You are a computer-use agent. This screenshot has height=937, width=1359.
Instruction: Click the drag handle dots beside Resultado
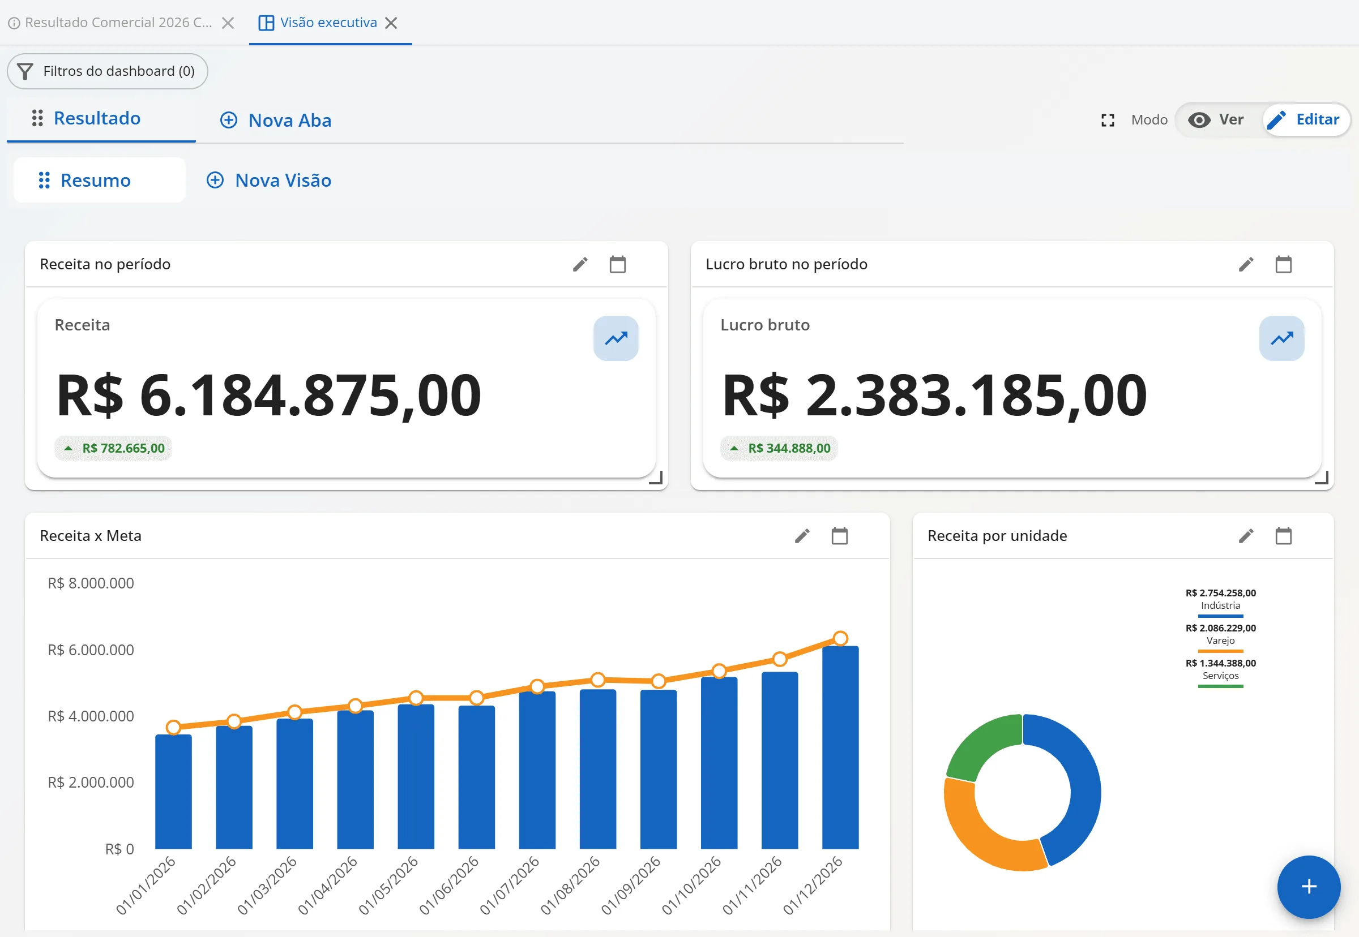tap(37, 118)
